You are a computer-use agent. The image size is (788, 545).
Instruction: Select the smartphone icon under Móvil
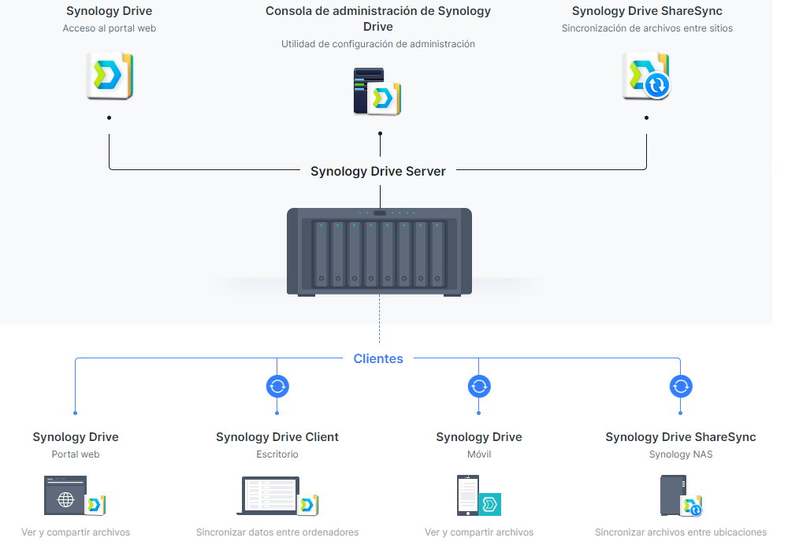click(467, 495)
